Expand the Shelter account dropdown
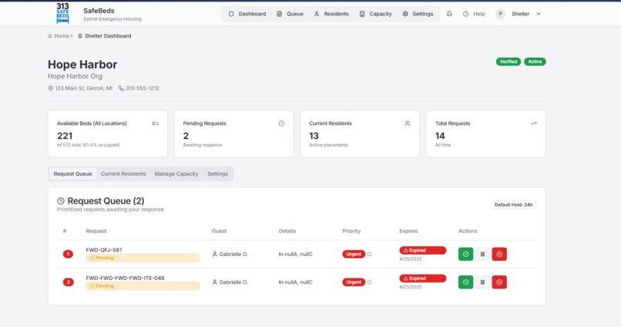 pos(526,14)
